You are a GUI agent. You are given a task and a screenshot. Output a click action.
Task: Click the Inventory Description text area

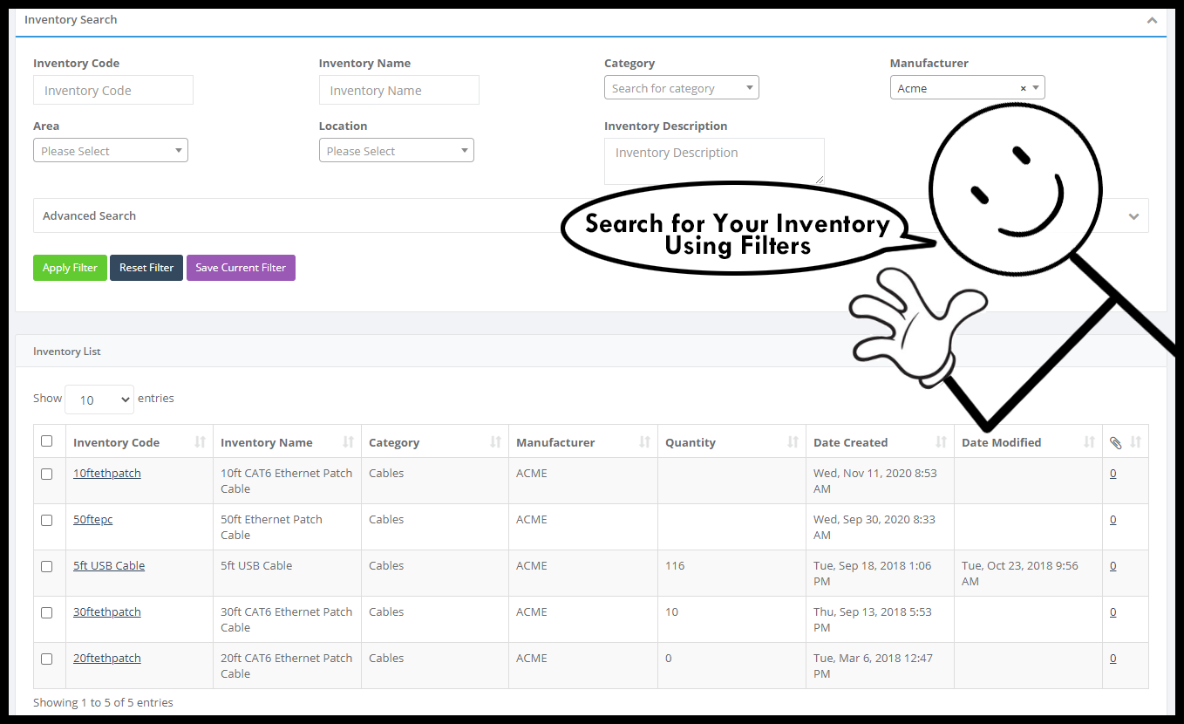point(714,161)
